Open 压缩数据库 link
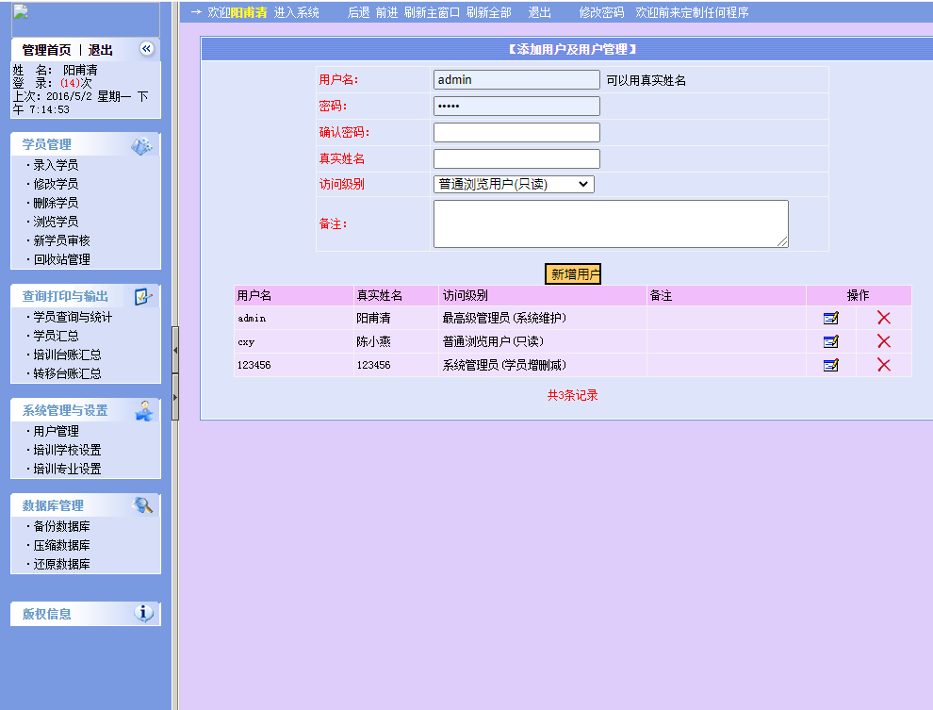 pyautogui.click(x=61, y=545)
